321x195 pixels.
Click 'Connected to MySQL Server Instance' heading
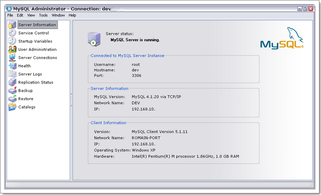[128, 55]
